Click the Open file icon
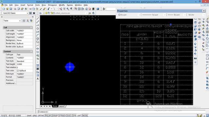This screenshot has height=117, width=209. [7, 9]
